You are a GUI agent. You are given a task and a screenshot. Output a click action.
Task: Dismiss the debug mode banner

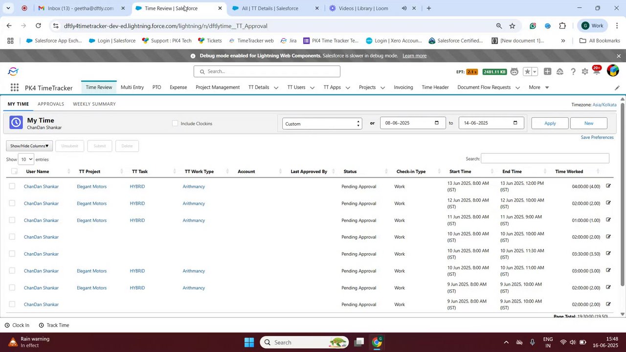[x=619, y=56]
